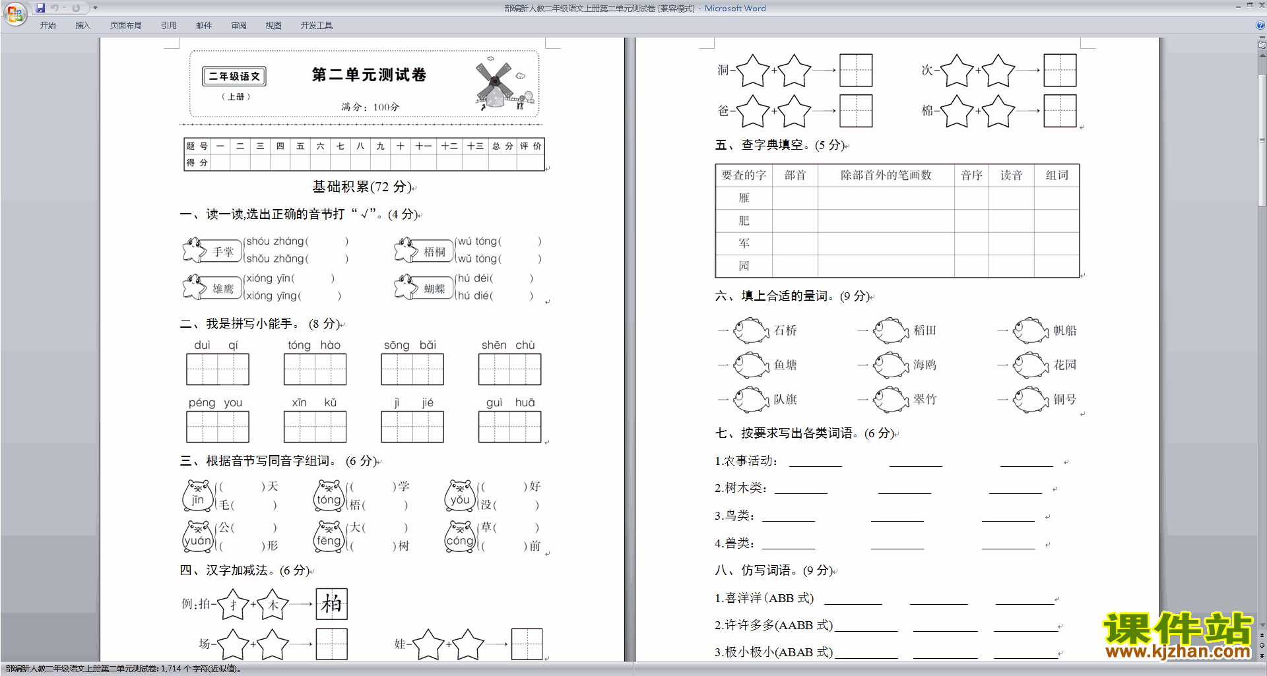1267x676 pixels.
Task: Click the 要查的字 table header
Action: pos(744,175)
